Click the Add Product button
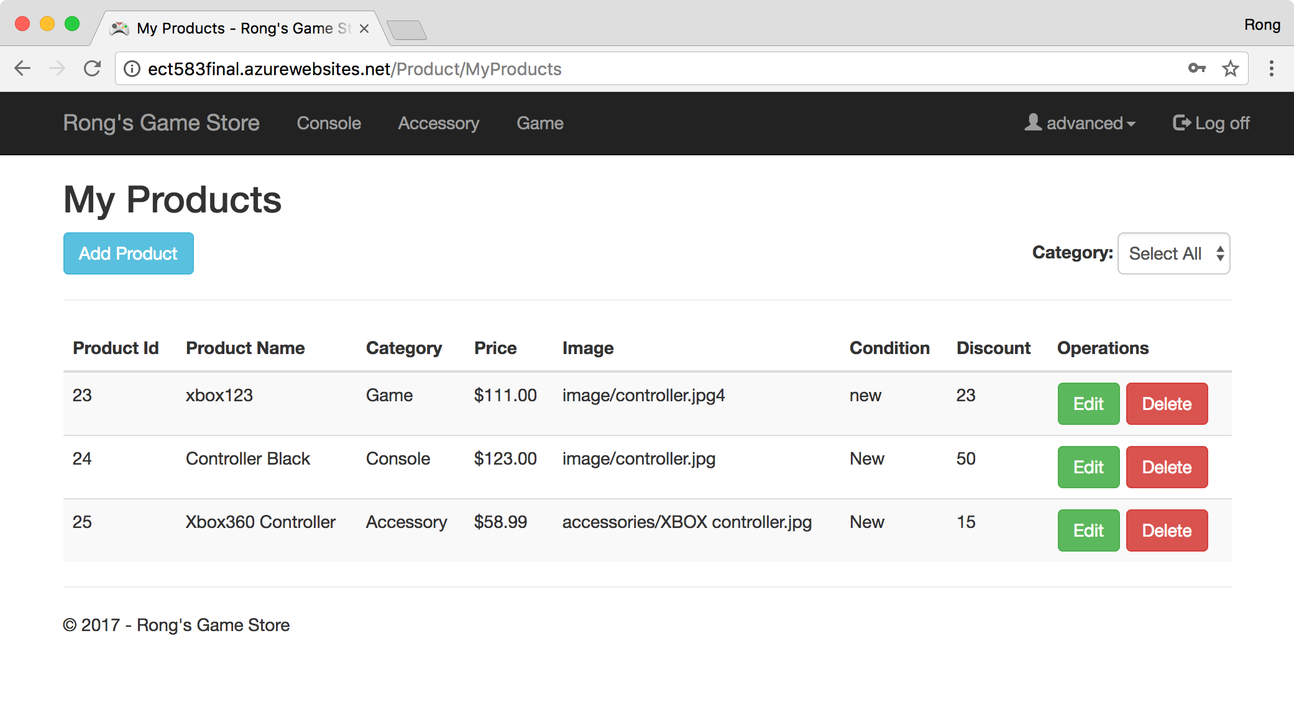The width and height of the screenshot is (1294, 728). click(x=129, y=253)
